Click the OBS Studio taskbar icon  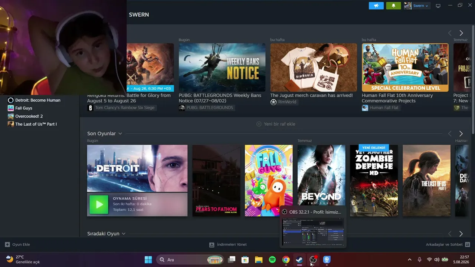[x=313, y=260]
